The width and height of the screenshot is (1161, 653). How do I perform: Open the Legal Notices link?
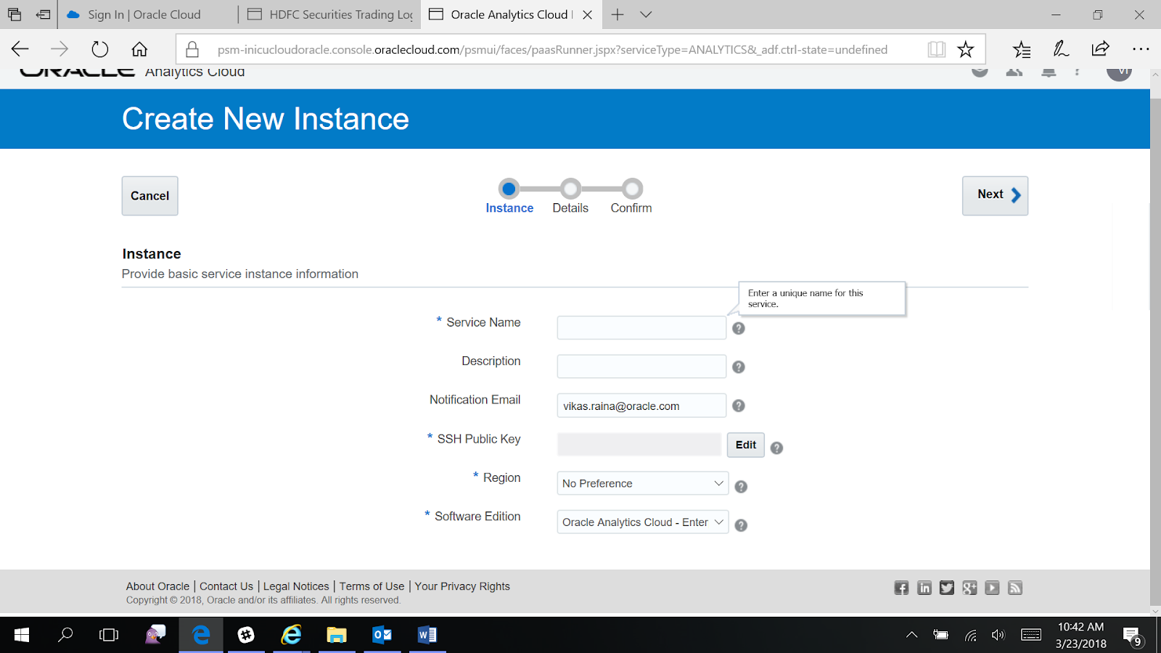click(x=296, y=586)
